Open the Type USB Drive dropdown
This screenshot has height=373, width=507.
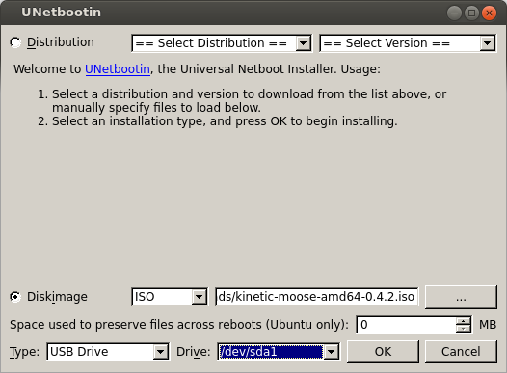pyautogui.click(x=108, y=352)
